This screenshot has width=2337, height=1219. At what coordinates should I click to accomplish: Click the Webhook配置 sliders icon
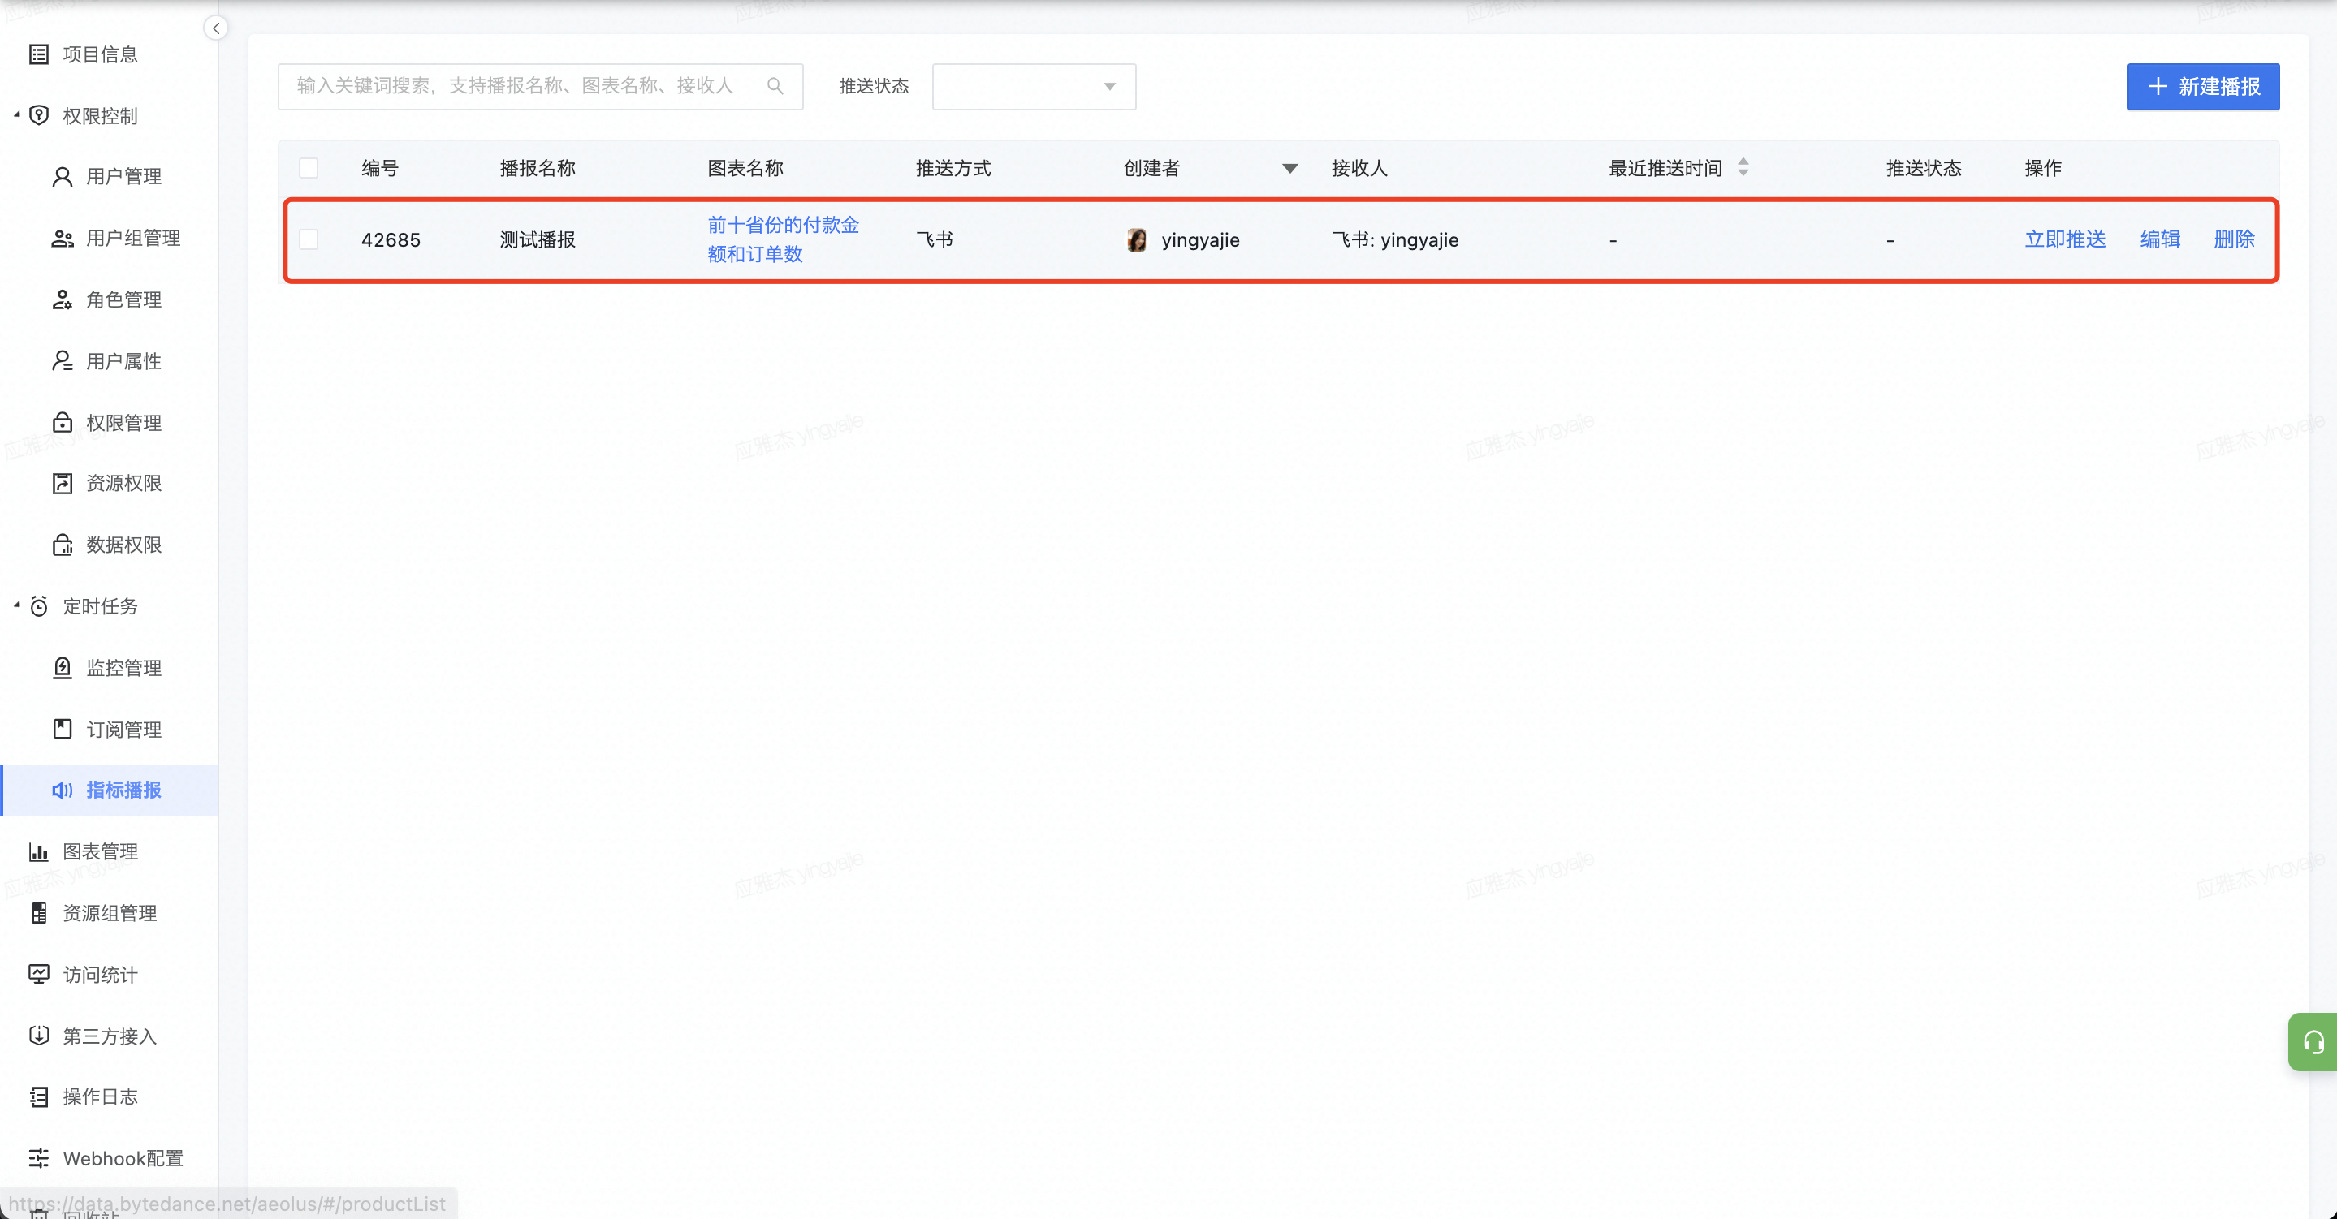(39, 1158)
